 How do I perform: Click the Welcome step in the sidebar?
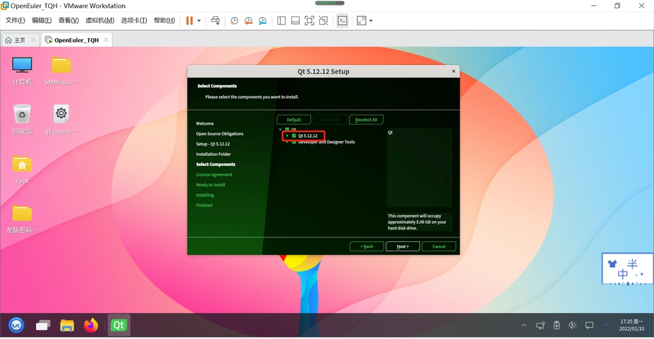[205, 123]
